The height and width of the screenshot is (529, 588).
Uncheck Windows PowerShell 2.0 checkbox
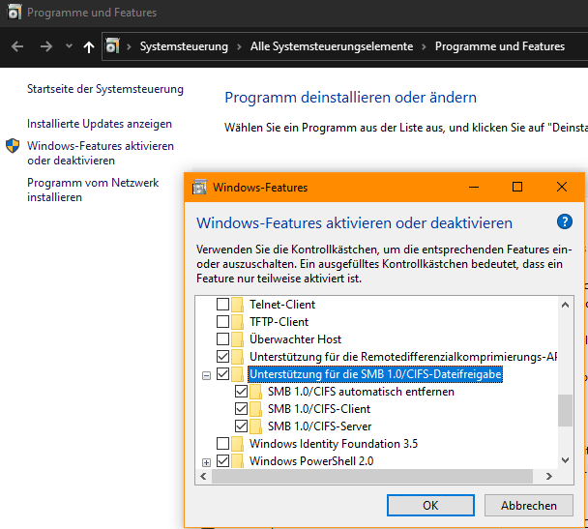pyautogui.click(x=222, y=460)
